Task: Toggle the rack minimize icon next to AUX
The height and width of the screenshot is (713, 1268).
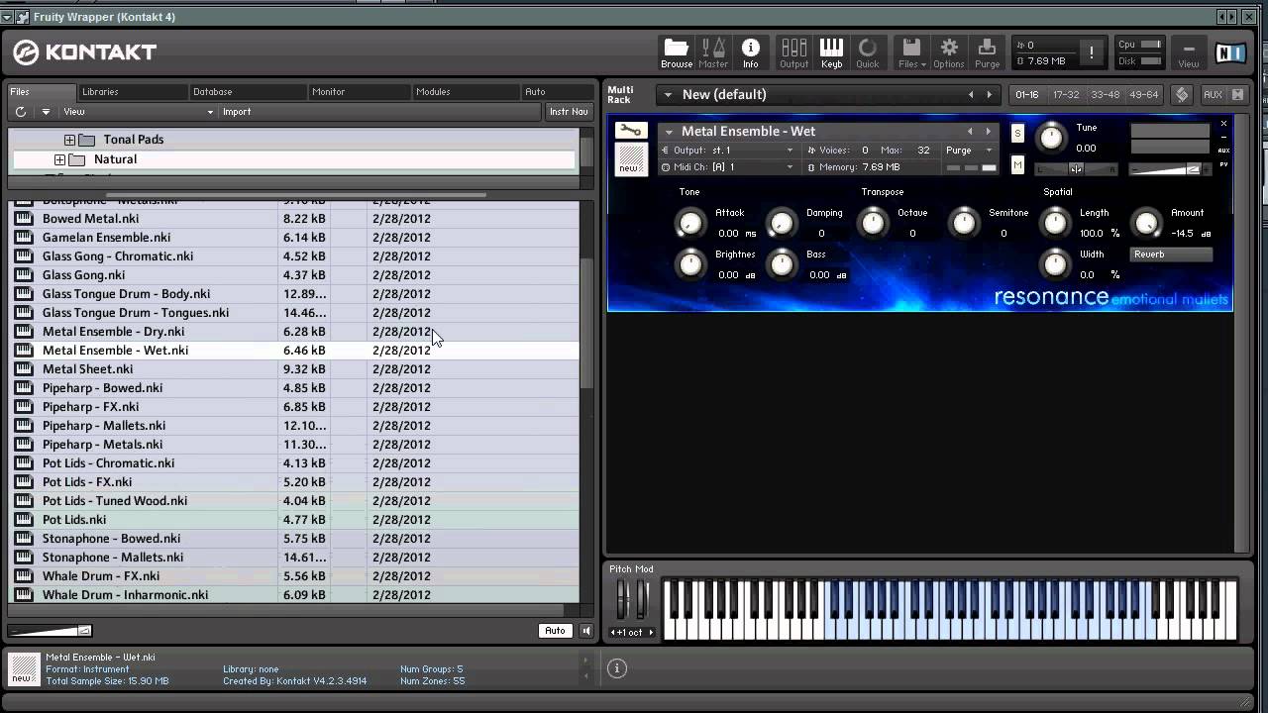Action: click(x=1237, y=94)
